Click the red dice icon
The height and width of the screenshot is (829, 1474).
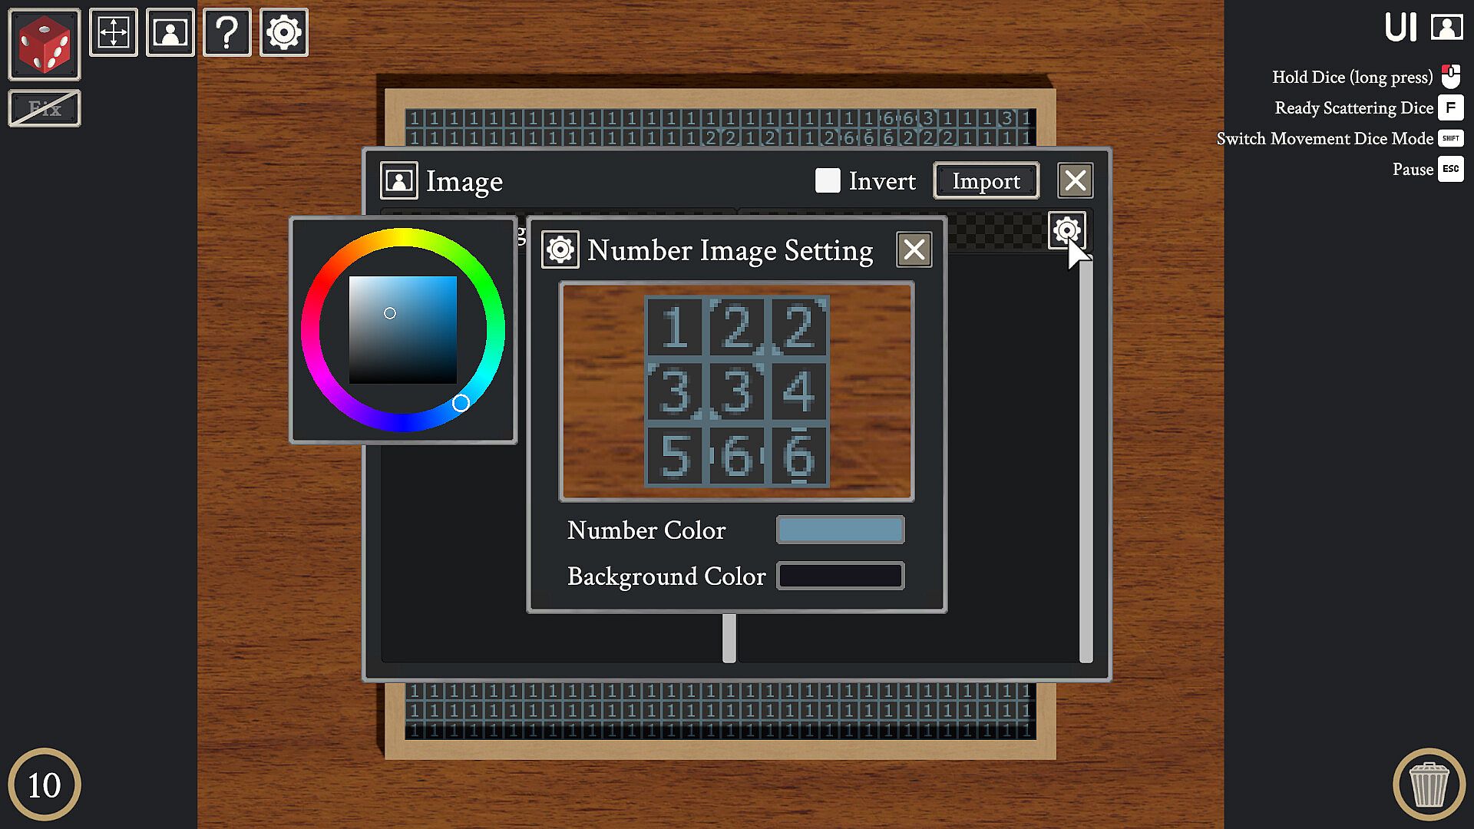tap(44, 45)
